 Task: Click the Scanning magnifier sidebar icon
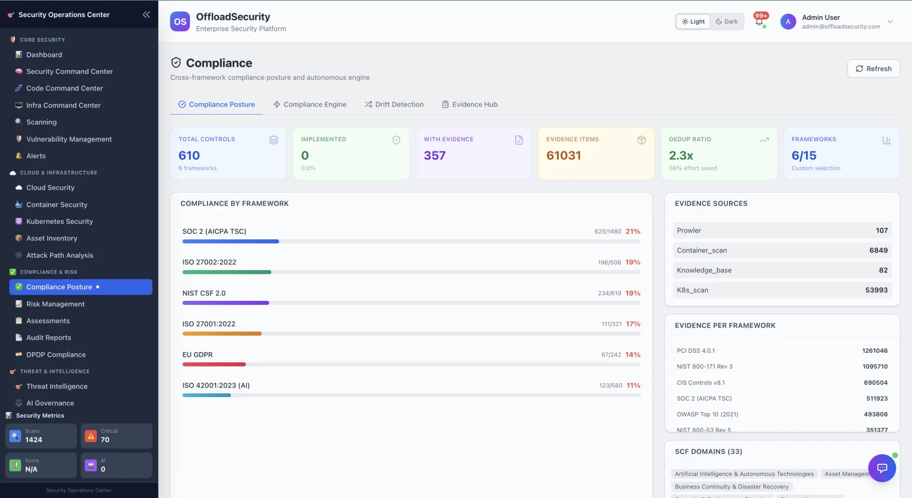coord(19,122)
